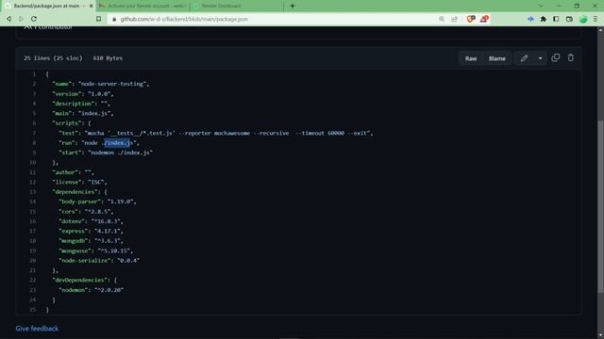Switch to the Backend/package.json tab
Screen dimensions: 604x339
point(48,6)
